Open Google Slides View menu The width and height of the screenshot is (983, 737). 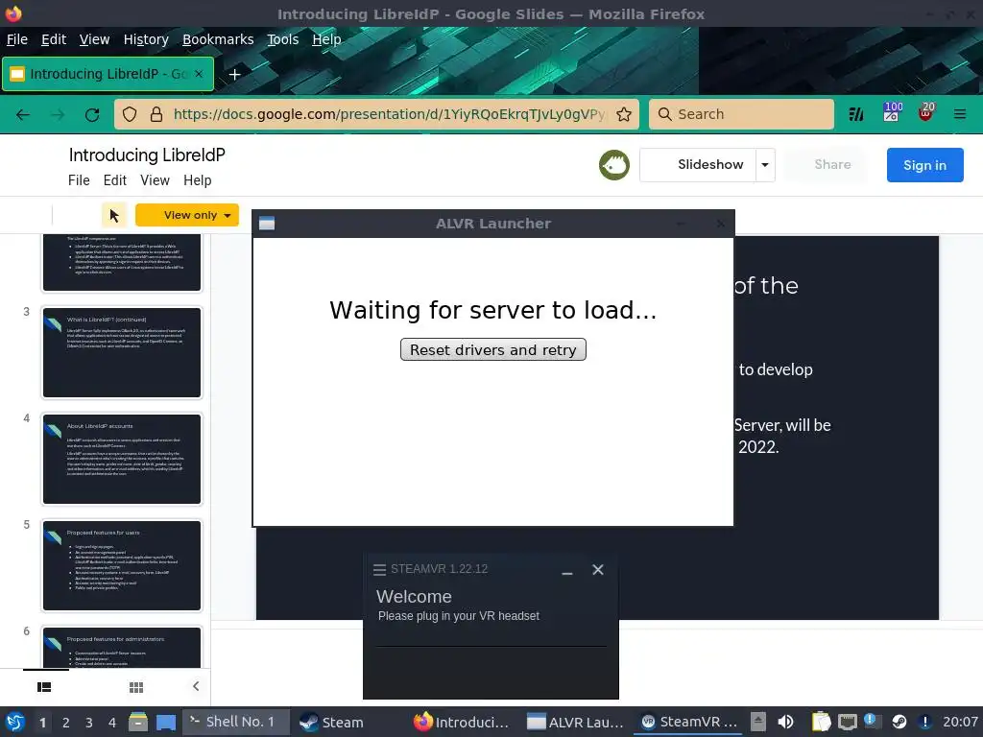pos(155,180)
